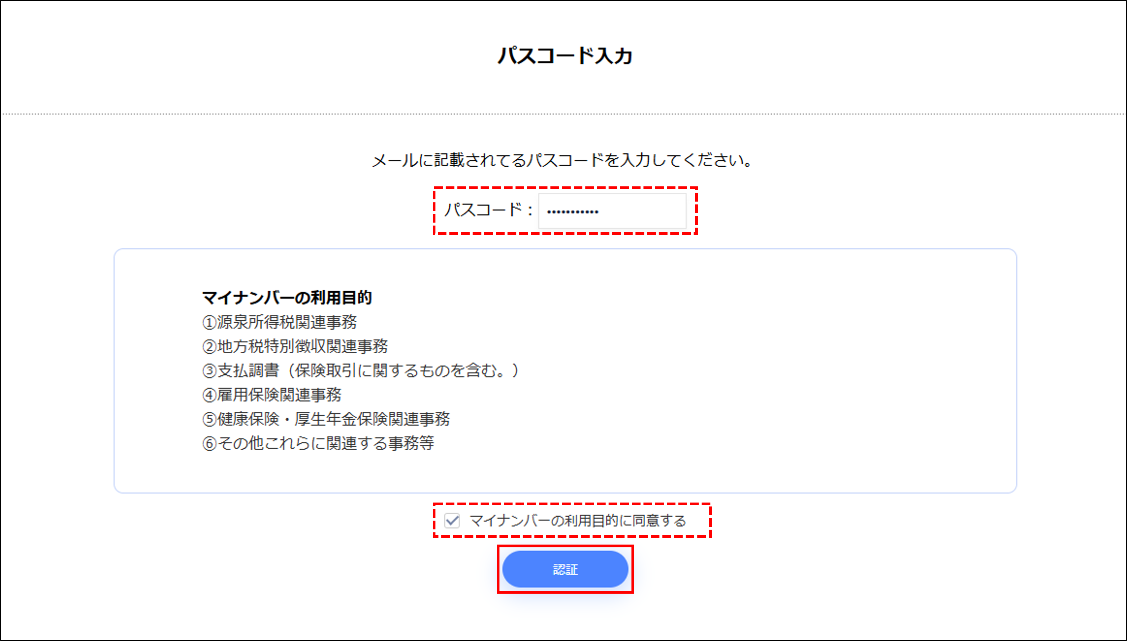Click the masked passcode dots

pyautogui.click(x=572, y=211)
